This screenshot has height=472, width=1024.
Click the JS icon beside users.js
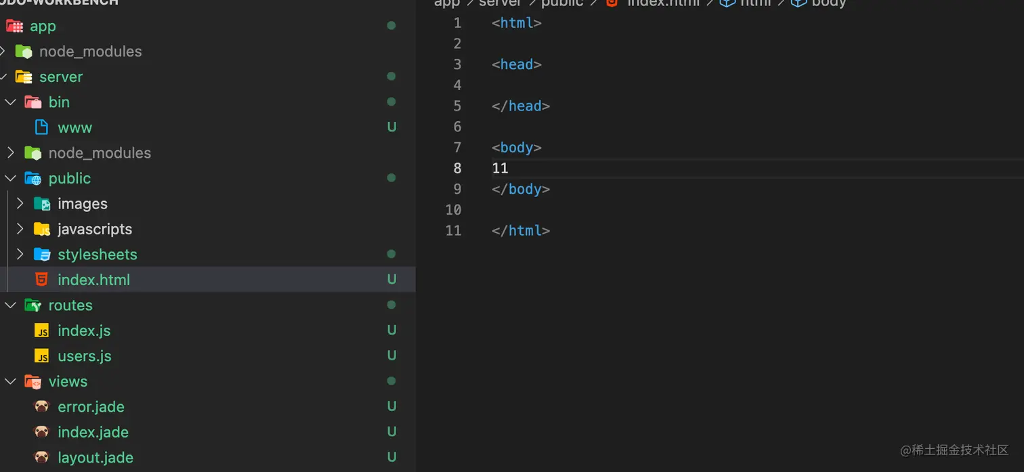42,356
